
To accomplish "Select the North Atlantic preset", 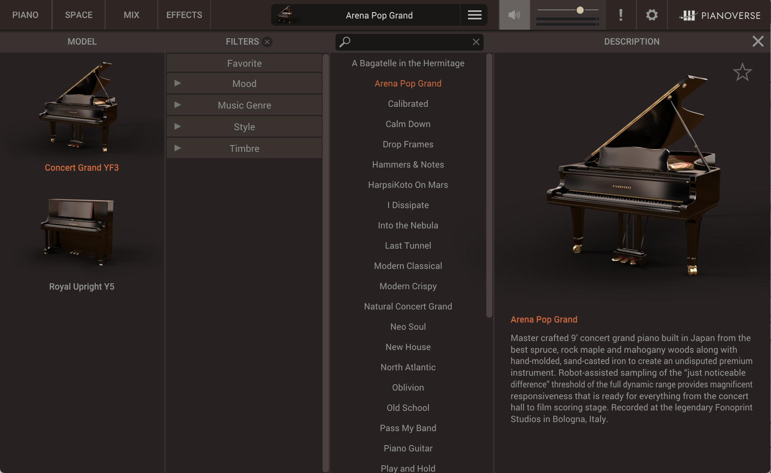I will pyautogui.click(x=408, y=367).
